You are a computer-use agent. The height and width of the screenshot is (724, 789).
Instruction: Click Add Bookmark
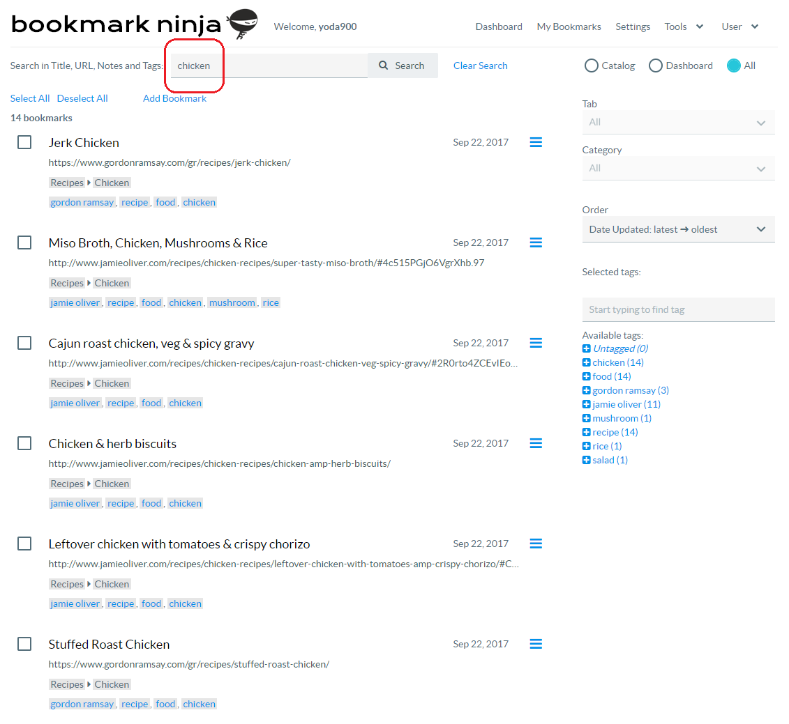pyautogui.click(x=174, y=98)
